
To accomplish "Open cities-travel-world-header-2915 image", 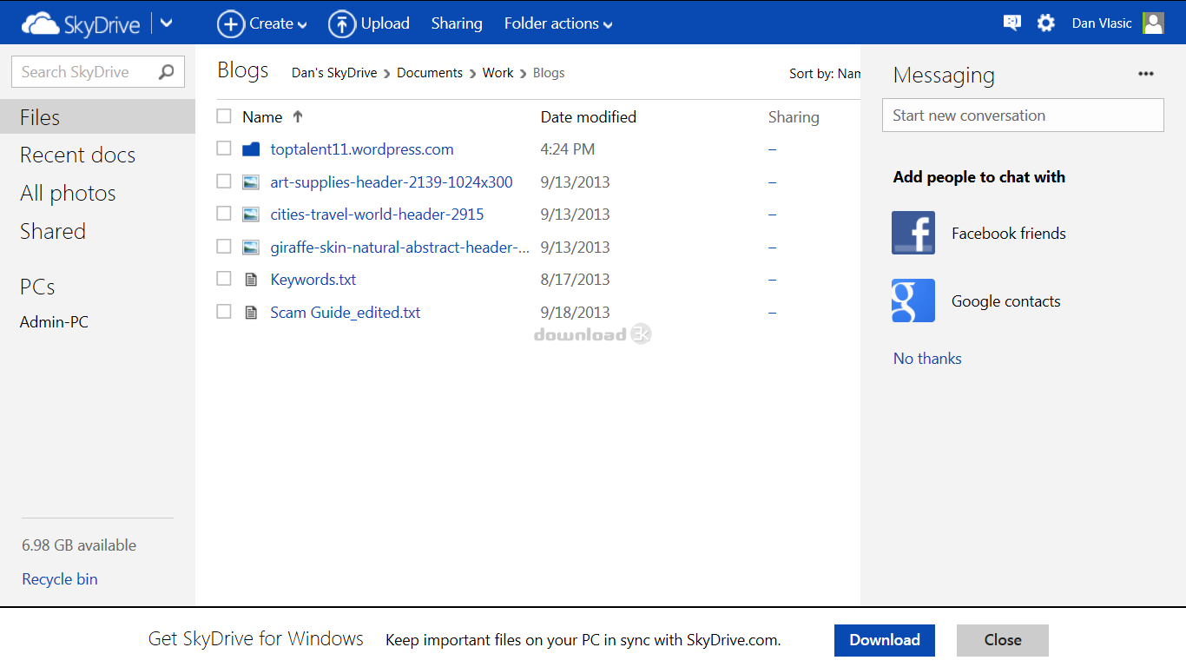I will 377,215.
